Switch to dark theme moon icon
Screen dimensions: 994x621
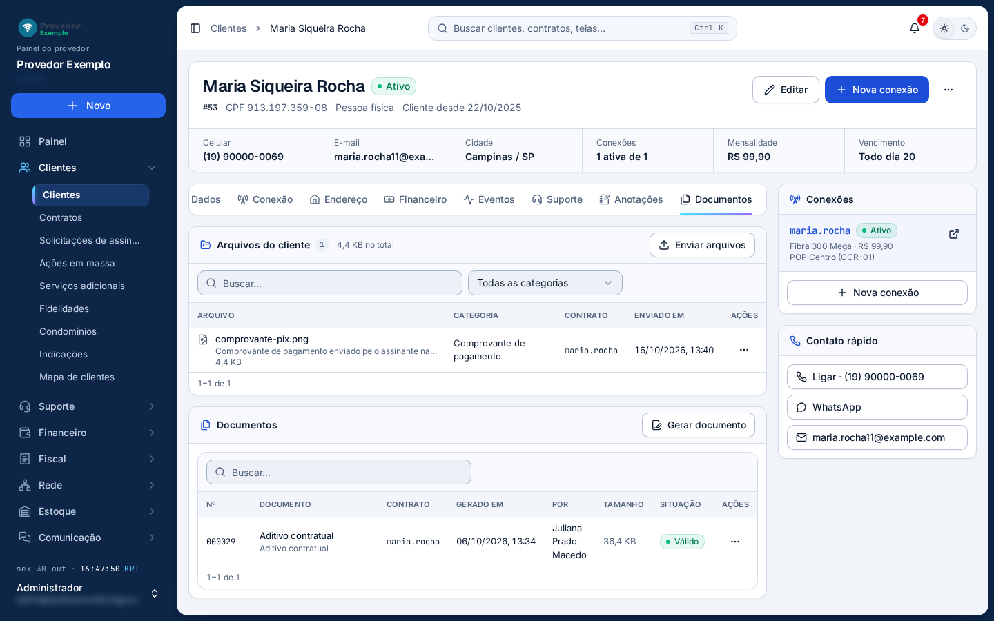965,28
